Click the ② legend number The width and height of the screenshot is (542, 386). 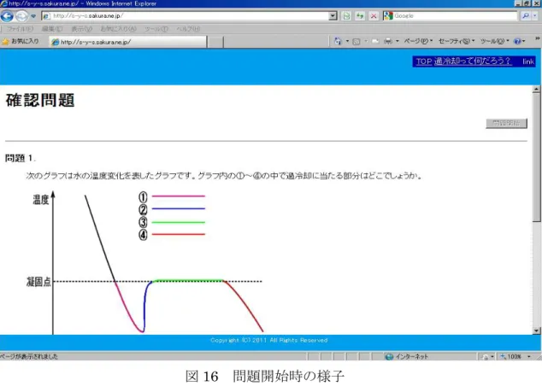(x=143, y=209)
